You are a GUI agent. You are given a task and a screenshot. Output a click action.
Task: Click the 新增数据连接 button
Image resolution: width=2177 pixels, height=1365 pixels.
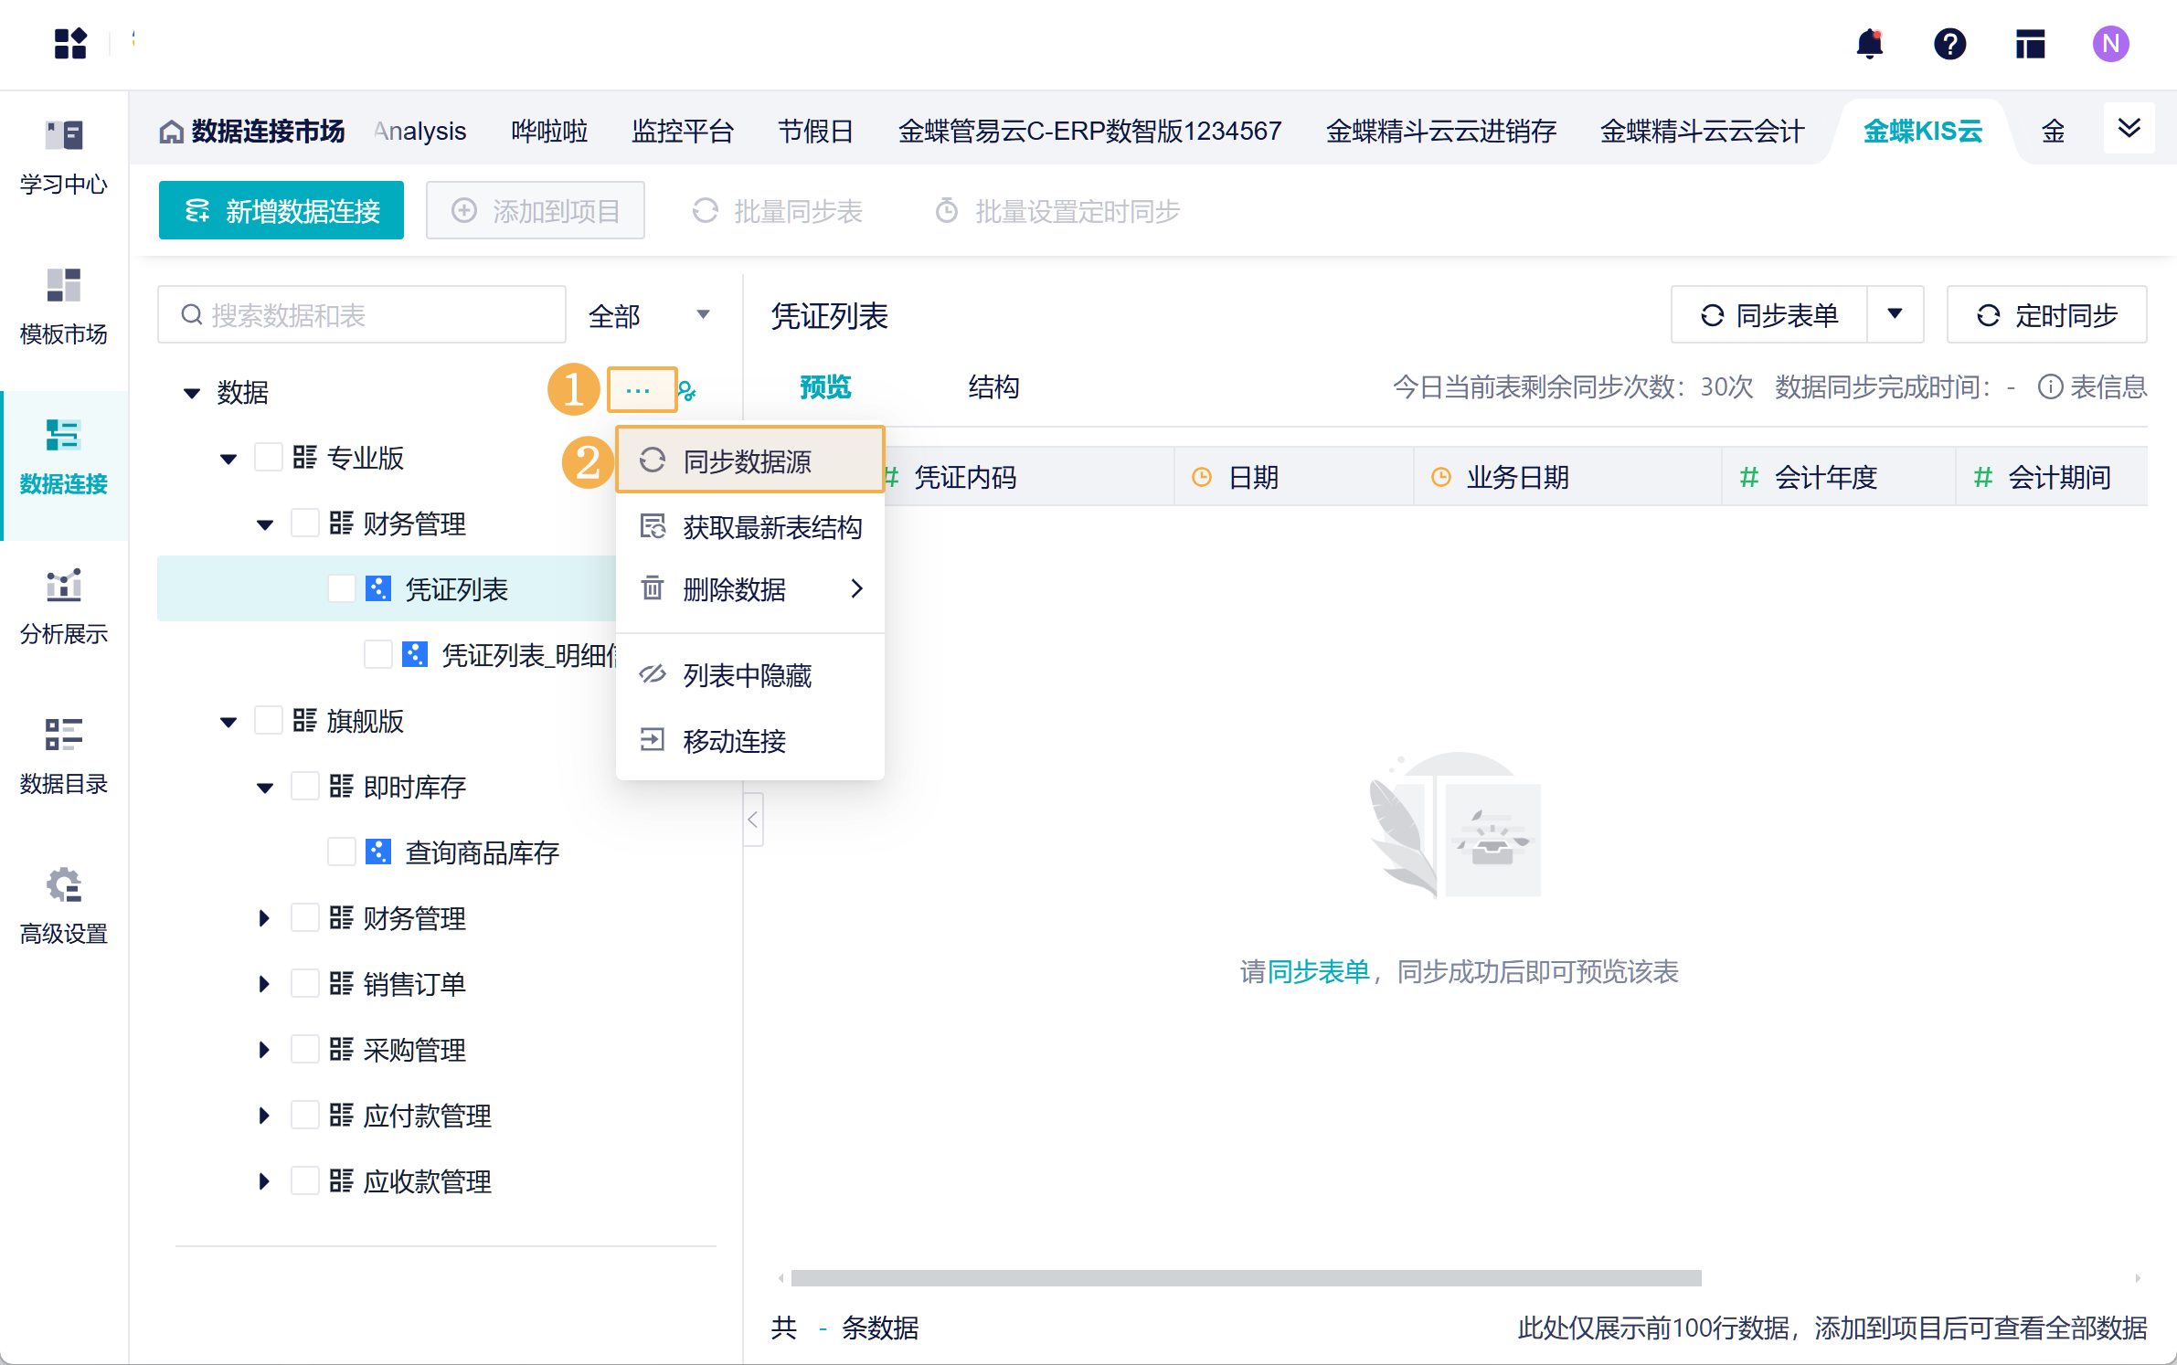coord(281,211)
